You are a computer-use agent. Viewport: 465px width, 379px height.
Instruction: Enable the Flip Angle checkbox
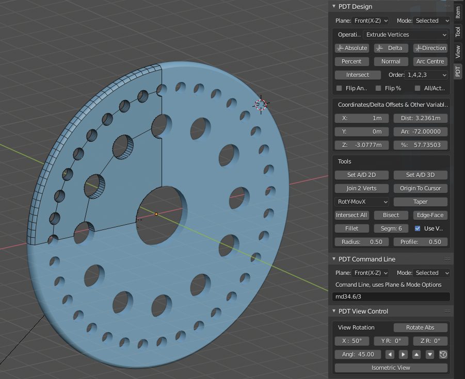pyautogui.click(x=339, y=88)
